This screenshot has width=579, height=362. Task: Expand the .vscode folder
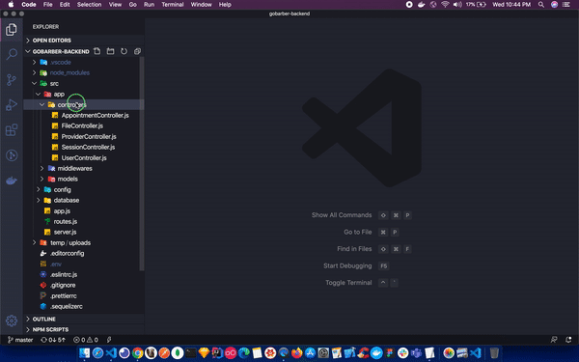(84, 62)
